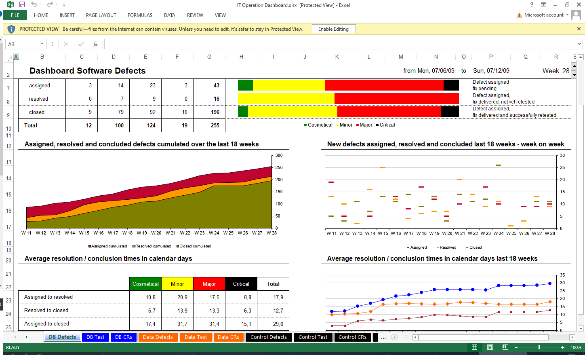Switch to Page Layout view icon
Image resolution: width=585 pixels, height=355 pixels.
tap(490, 347)
